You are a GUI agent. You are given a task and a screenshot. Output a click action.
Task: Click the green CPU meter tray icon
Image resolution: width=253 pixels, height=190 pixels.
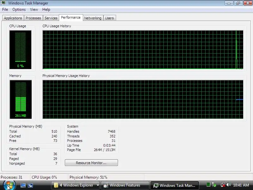208,185
